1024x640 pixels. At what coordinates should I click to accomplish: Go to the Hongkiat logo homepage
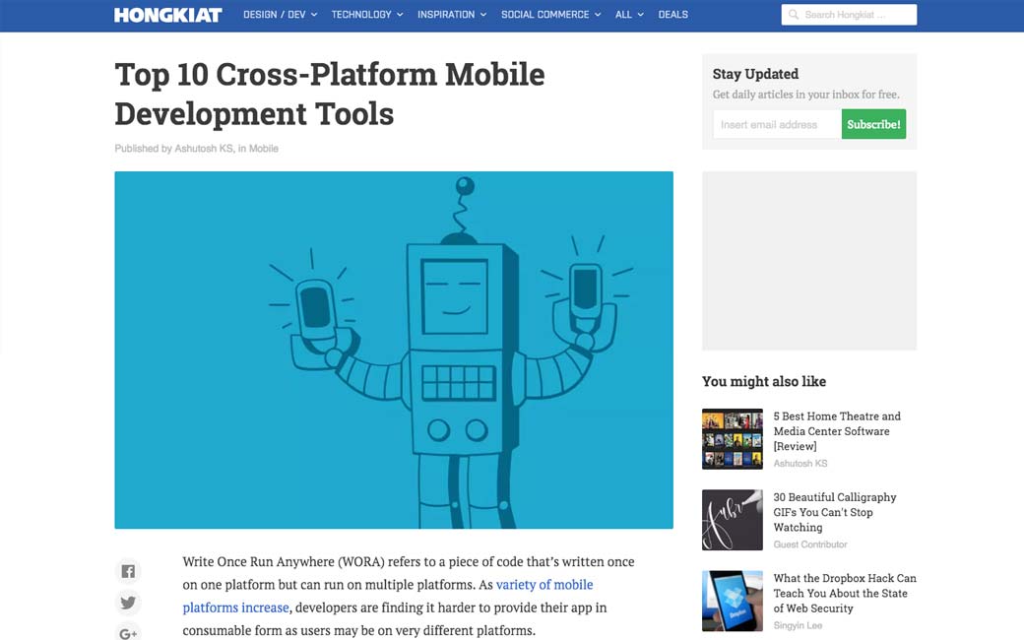click(x=167, y=15)
